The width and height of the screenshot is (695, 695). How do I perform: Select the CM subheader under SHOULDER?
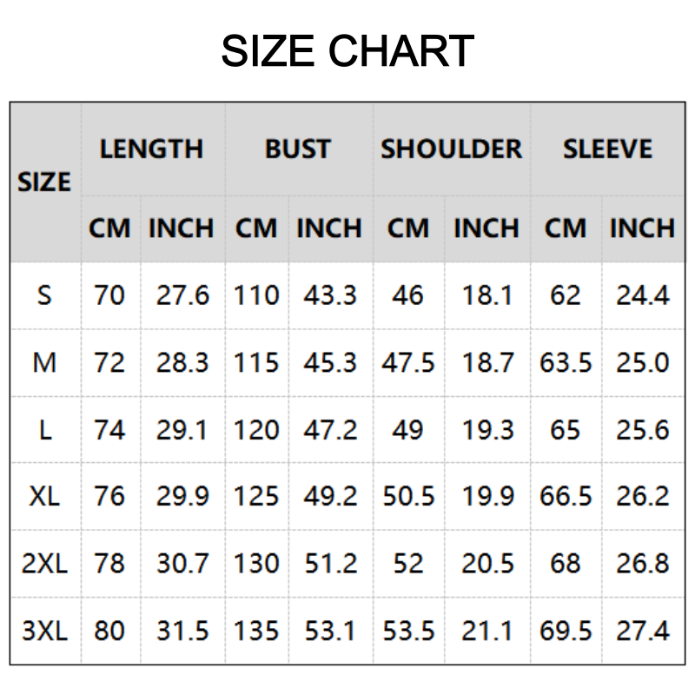click(x=408, y=228)
